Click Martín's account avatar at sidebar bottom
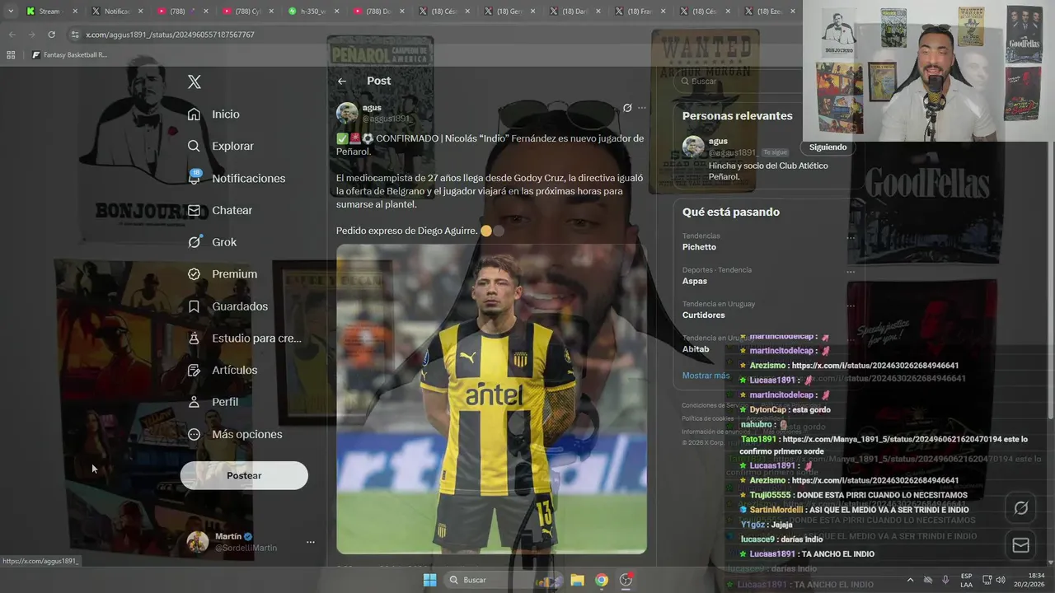This screenshot has width=1055, height=593. (x=197, y=541)
